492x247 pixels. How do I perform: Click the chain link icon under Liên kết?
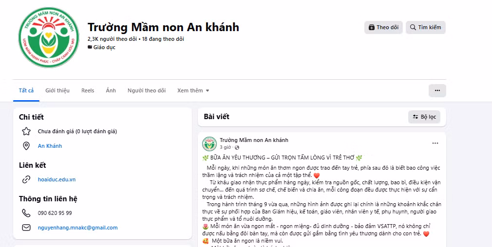coord(26,179)
